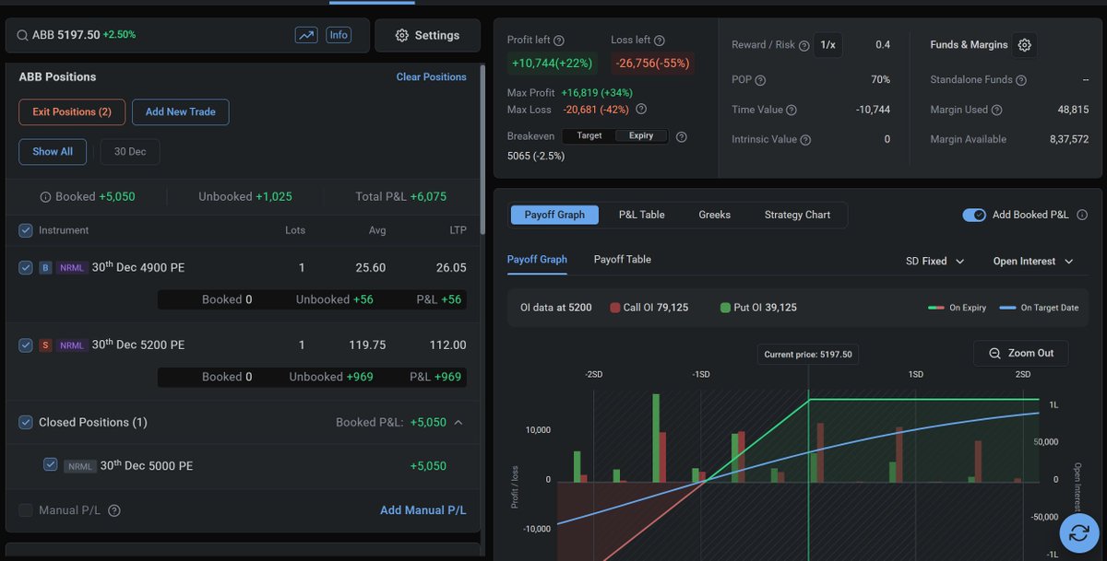
Task: Open Funds & Margins gear settings
Action: coord(1025,45)
